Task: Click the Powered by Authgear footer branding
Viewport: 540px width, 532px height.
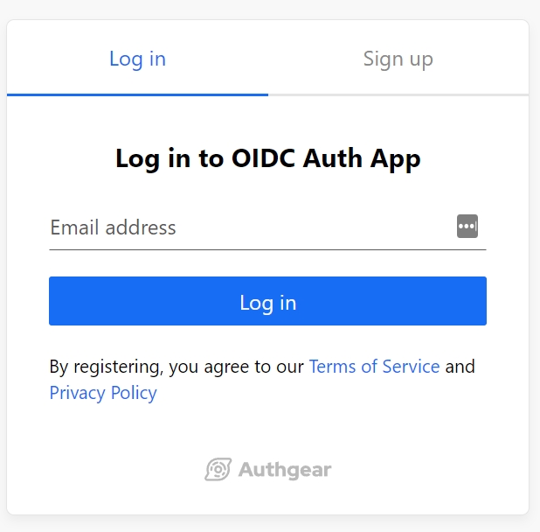Action: [x=268, y=469]
